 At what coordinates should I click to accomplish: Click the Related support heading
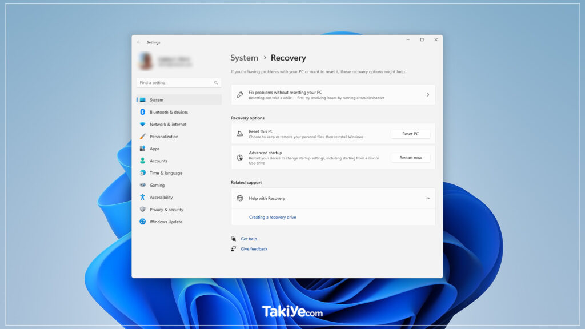click(x=246, y=182)
